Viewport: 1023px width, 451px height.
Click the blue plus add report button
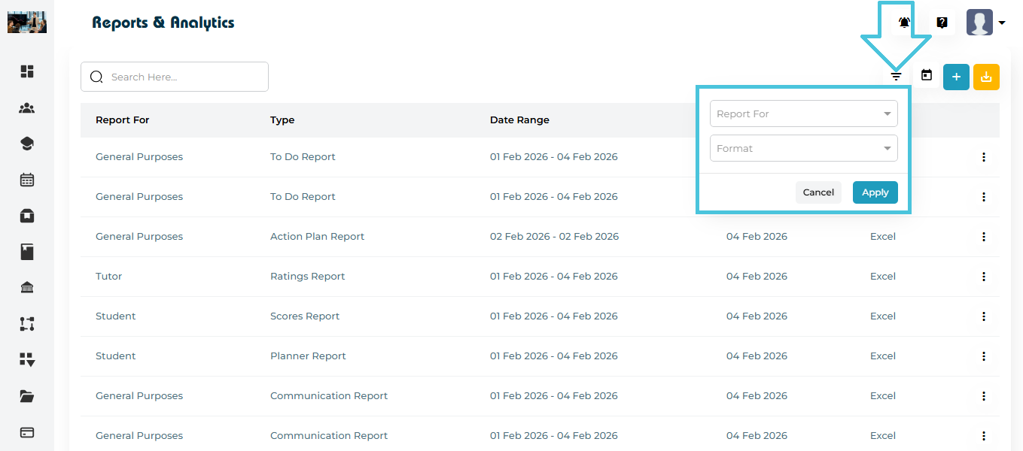956,77
